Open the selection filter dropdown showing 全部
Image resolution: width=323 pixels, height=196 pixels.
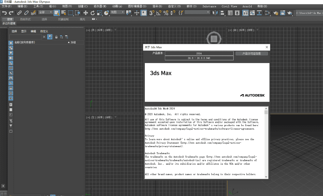coord(46,12)
